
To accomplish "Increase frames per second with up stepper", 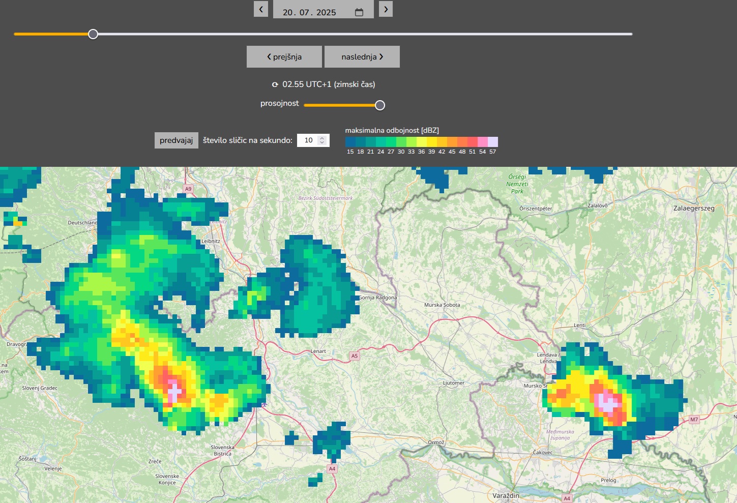I will tap(322, 138).
